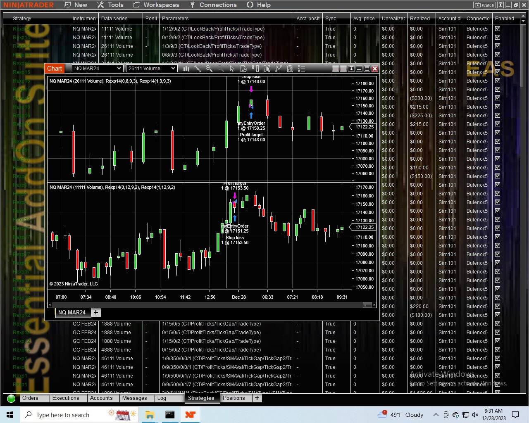Open the Windows Start menu
This screenshot has height=423, width=529.
tap(10, 414)
